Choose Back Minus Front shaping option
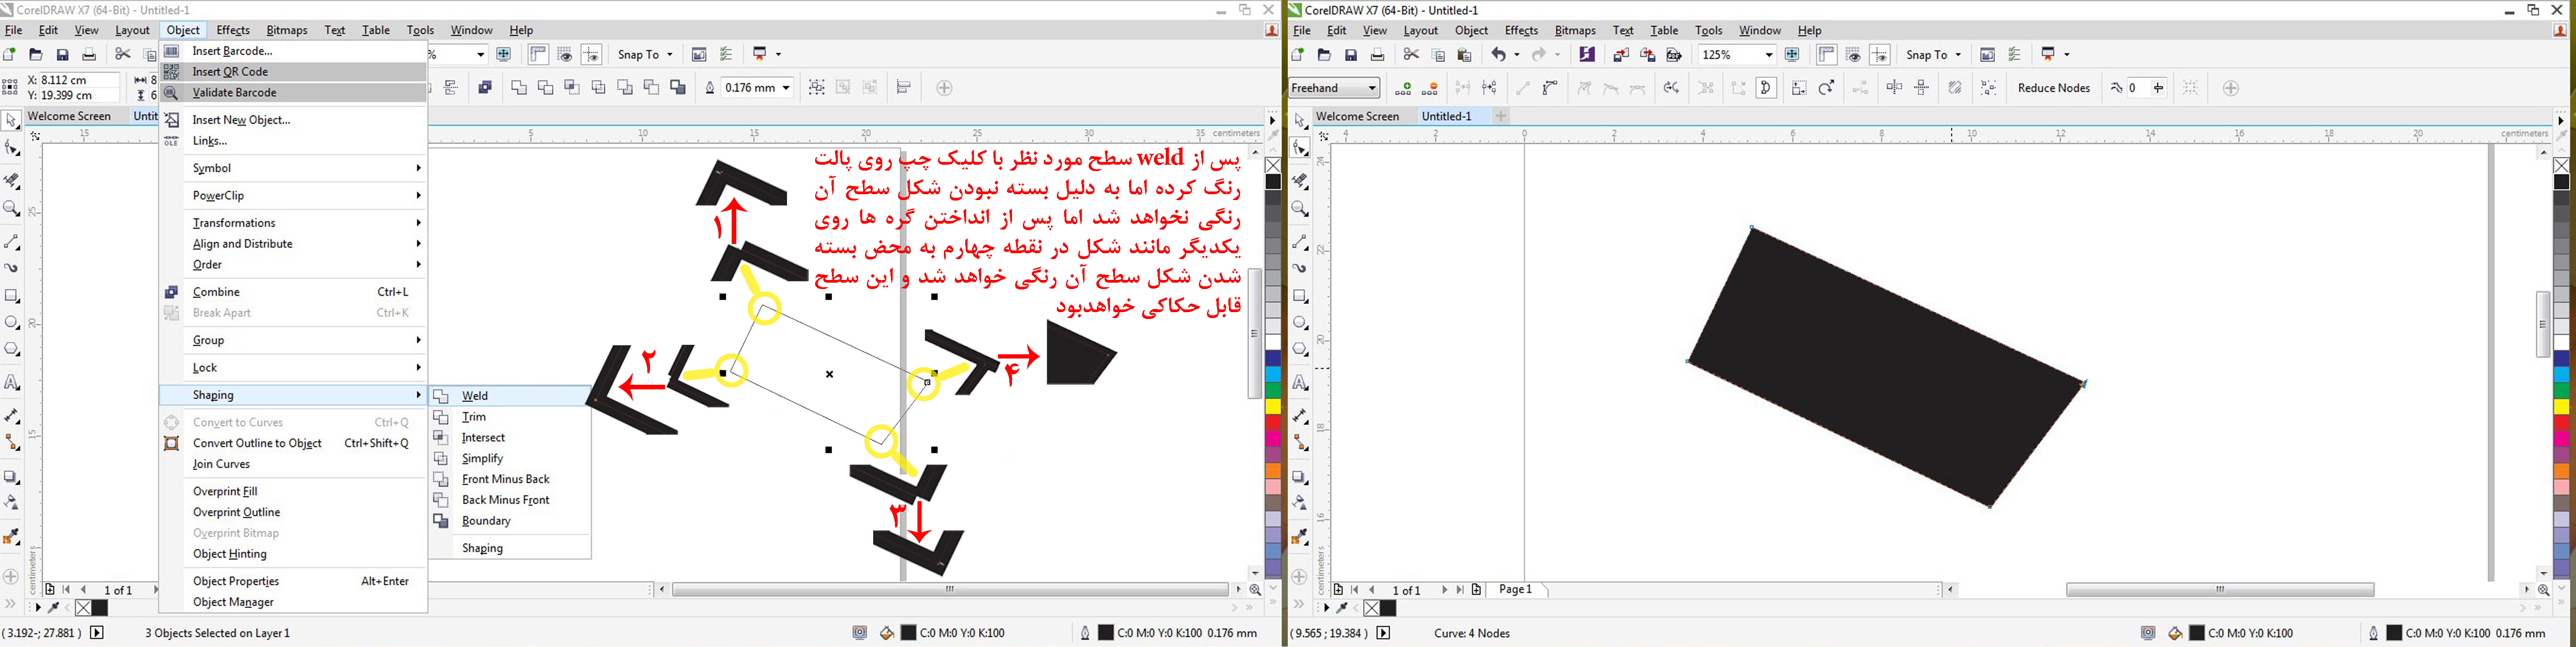The width and height of the screenshot is (2576, 647). (509, 500)
